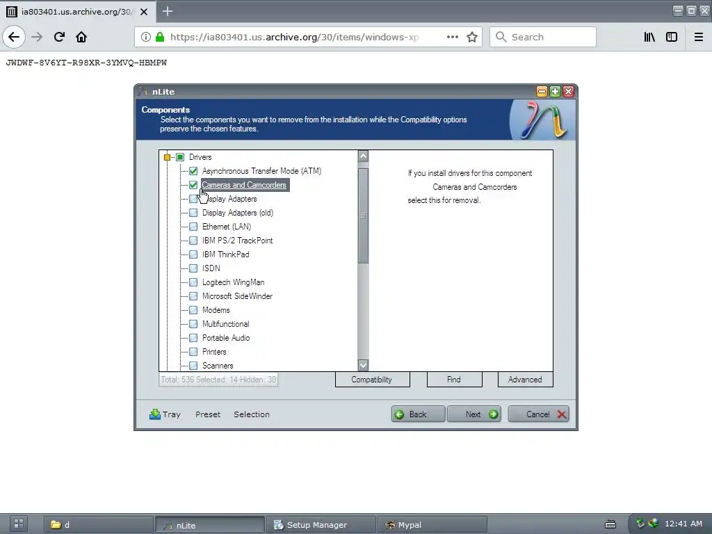The height and width of the screenshot is (534, 712).
Task: Click the Next button
Action: click(x=474, y=414)
